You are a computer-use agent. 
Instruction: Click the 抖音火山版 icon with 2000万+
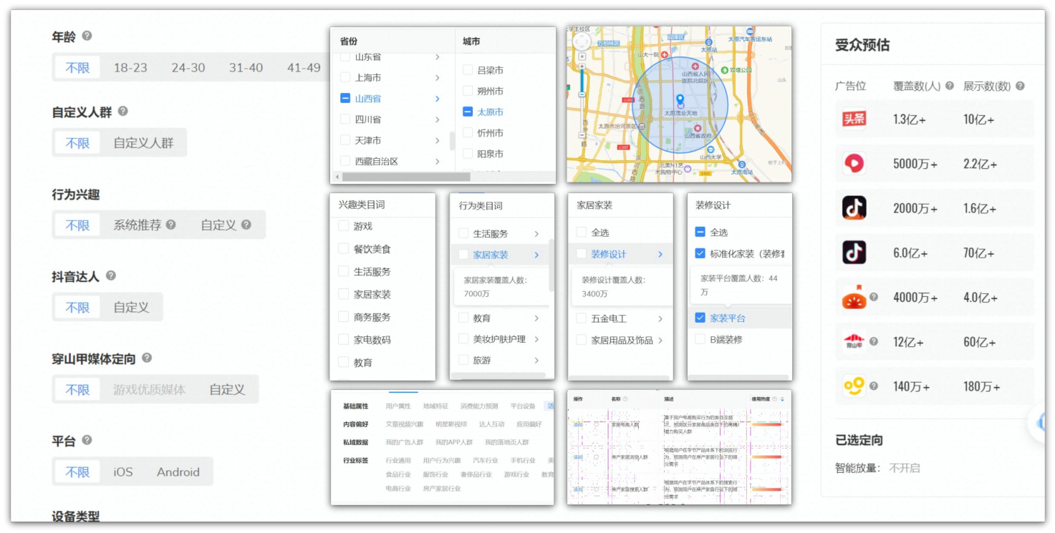(854, 207)
